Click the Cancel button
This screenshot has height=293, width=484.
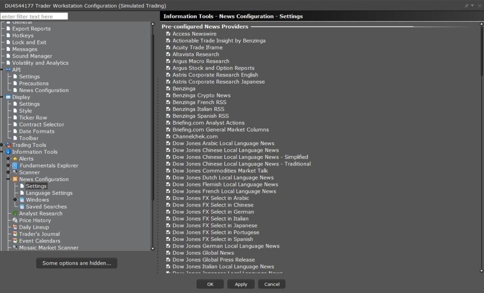(x=272, y=284)
